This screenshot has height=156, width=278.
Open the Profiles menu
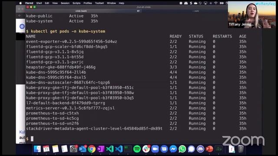pos(88,3)
